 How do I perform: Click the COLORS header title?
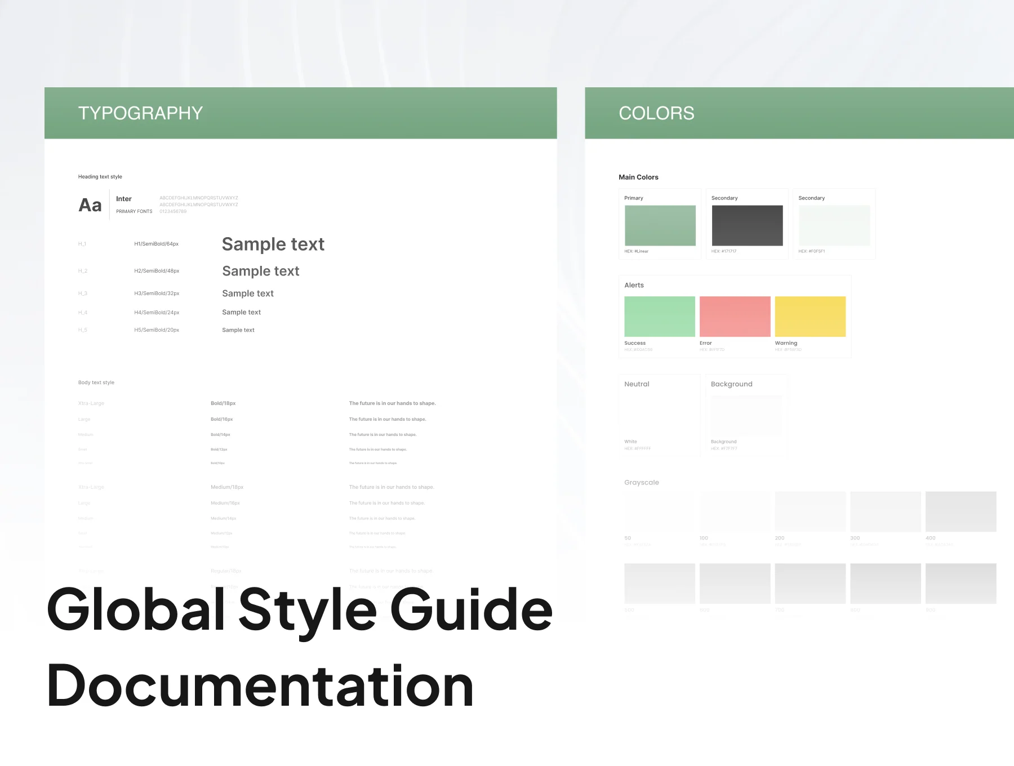tap(656, 113)
